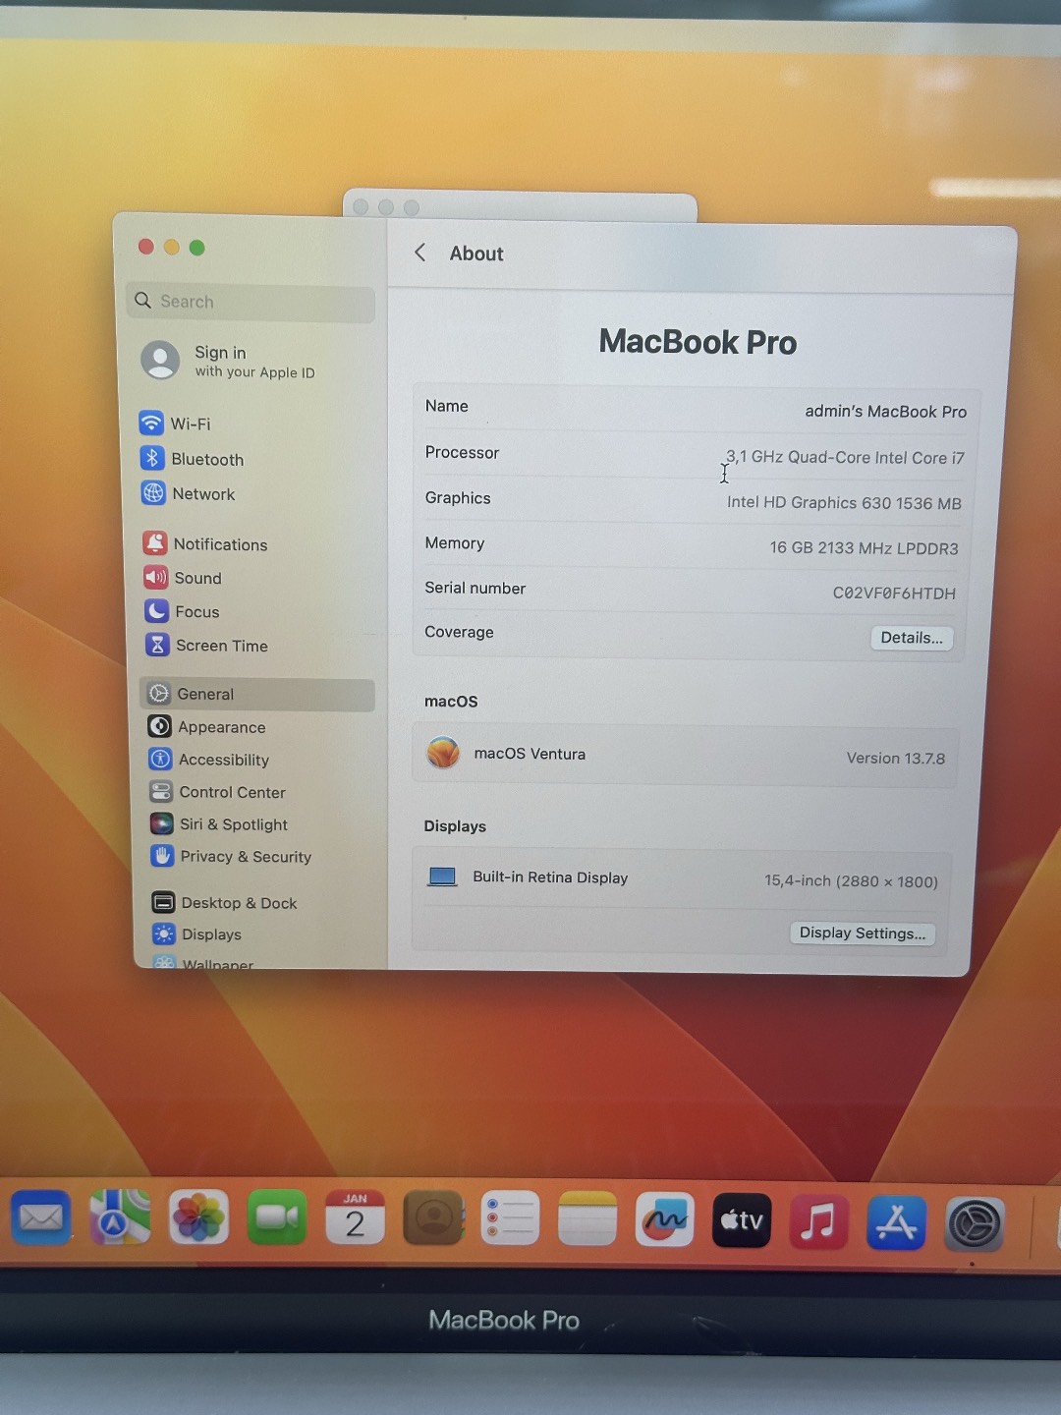This screenshot has height=1415, width=1061.
Task: Open App Store in the Dock
Action: coord(896,1222)
